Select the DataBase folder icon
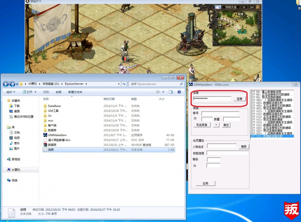This screenshot has height=222, width=301. [x=45, y=106]
